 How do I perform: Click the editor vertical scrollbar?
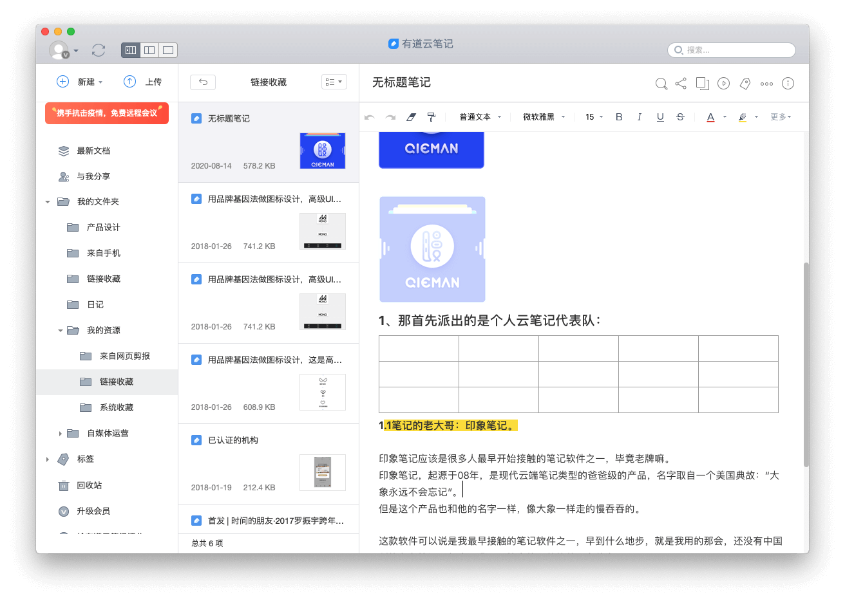click(x=806, y=364)
